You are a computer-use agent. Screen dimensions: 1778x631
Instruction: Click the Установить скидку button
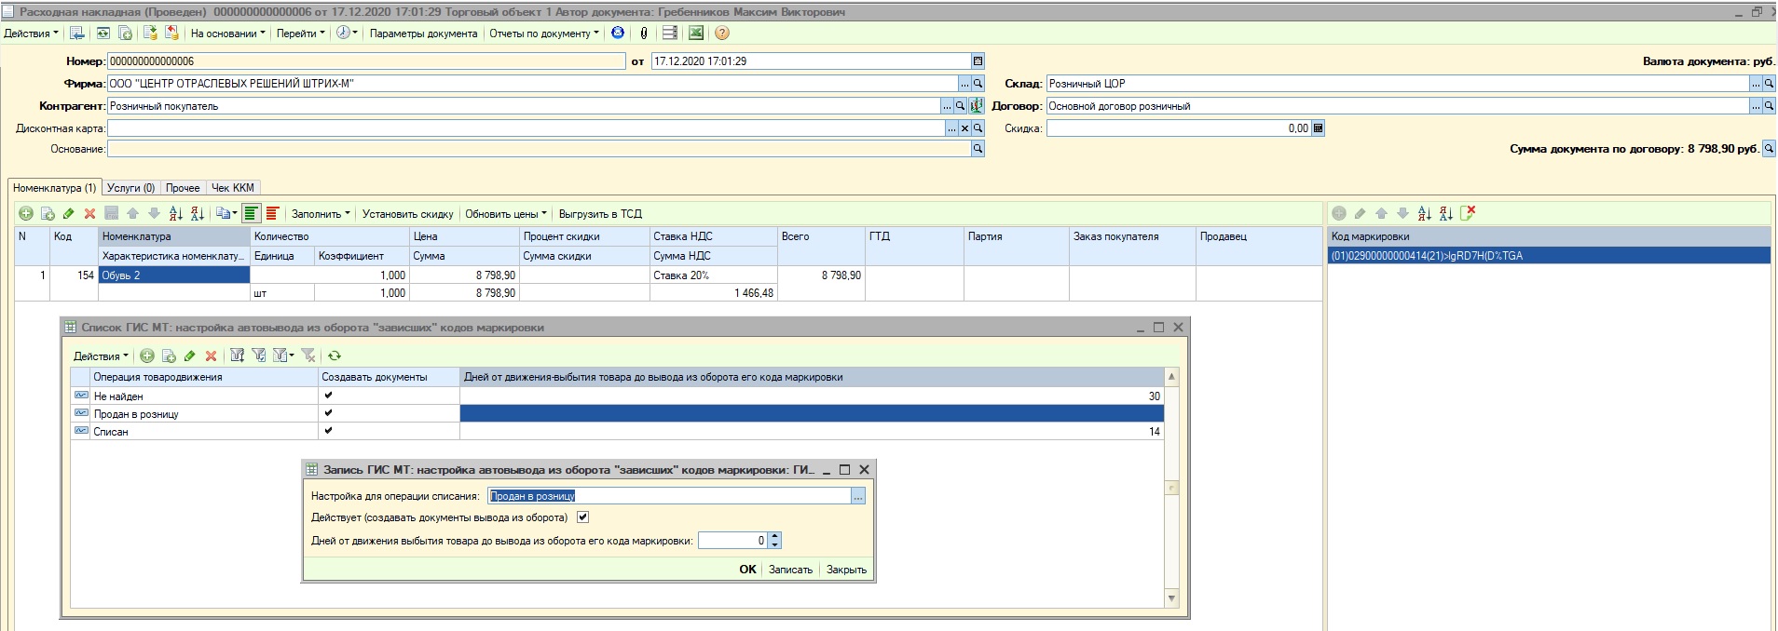(407, 214)
